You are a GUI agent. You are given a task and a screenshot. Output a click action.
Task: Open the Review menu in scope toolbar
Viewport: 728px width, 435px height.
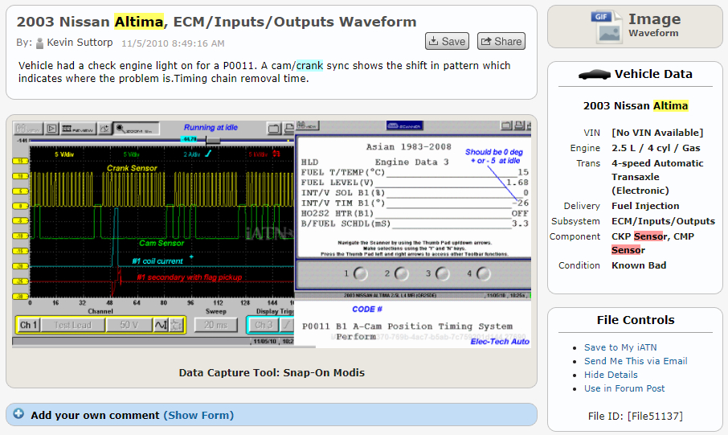pyautogui.click(x=78, y=128)
